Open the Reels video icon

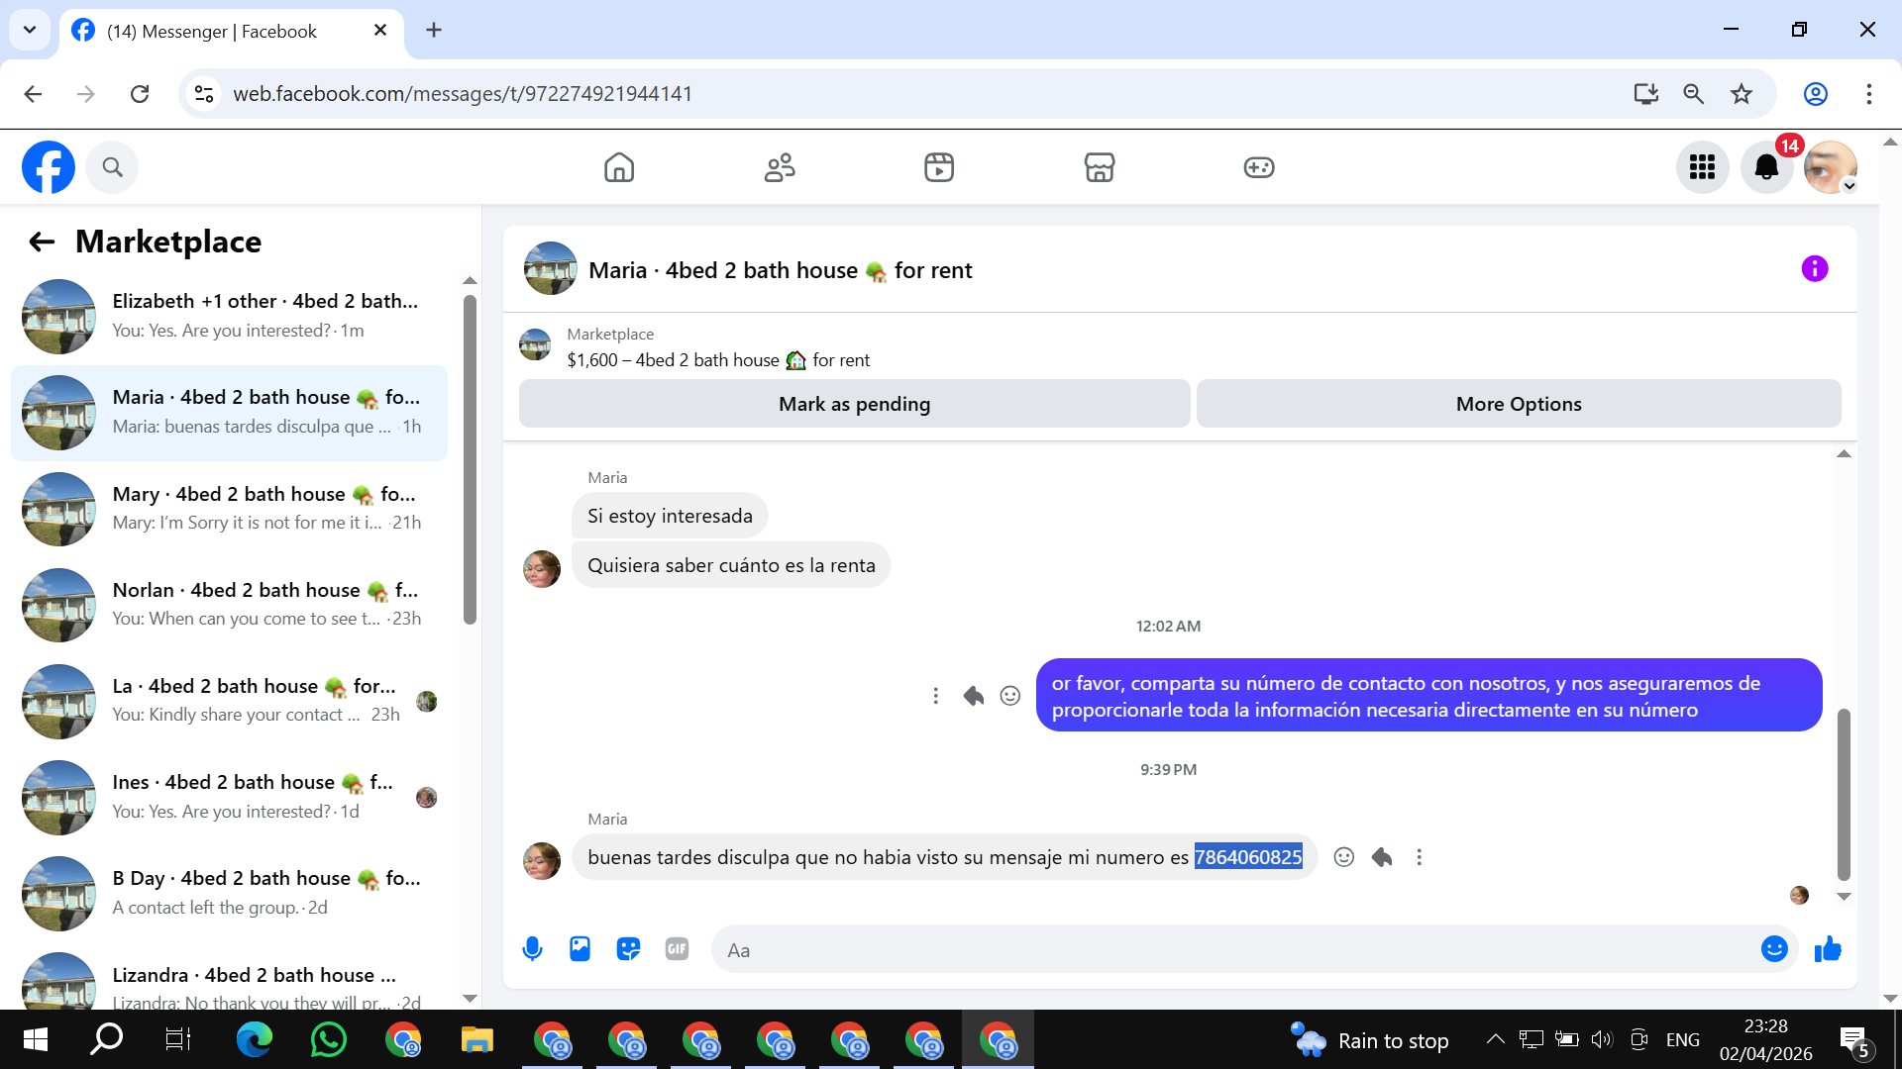(939, 167)
